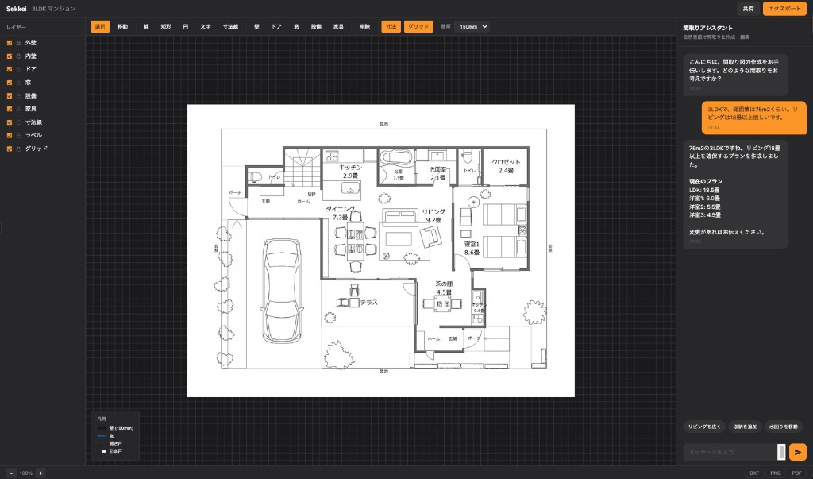The width and height of the screenshot is (813, 479).
Task: Activate the 寸法線 dimension line tool
Action: coord(230,26)
